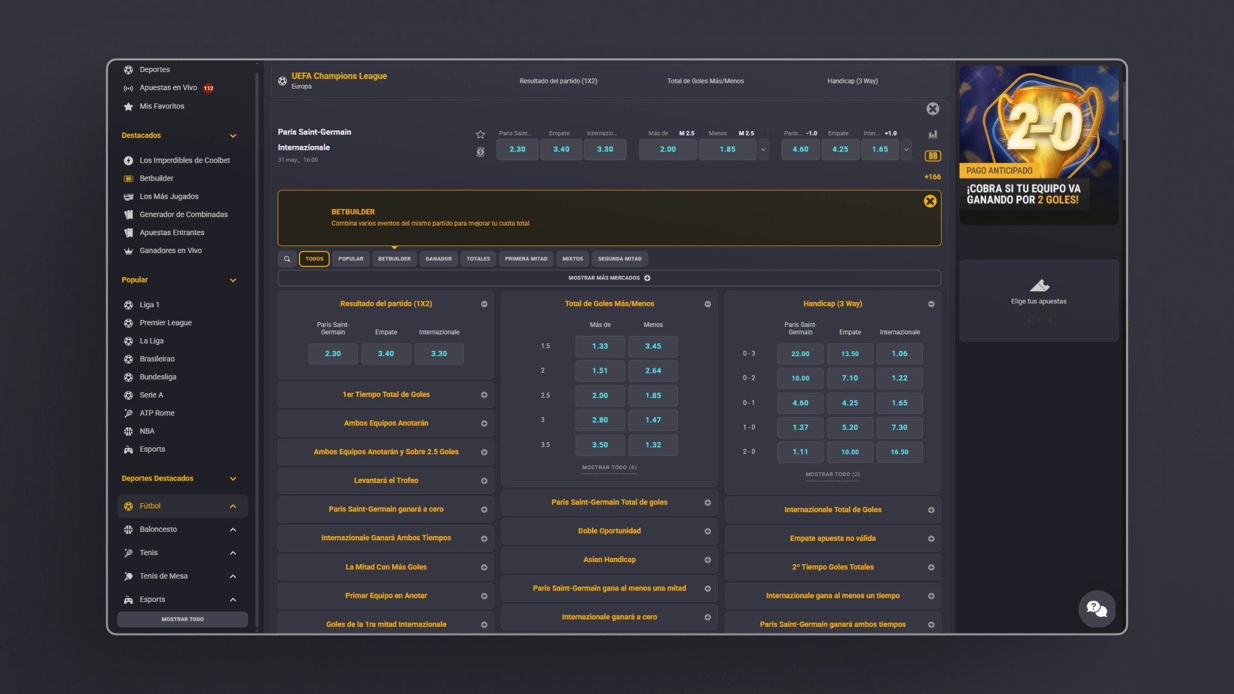Close the Betbuilder info banner
Viewport: 1234px width, 694px height.
(930, 201)
